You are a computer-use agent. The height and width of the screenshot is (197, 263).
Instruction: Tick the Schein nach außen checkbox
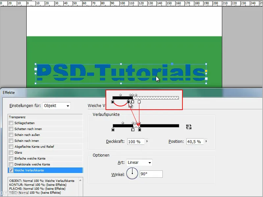click(x=11, y=135)
